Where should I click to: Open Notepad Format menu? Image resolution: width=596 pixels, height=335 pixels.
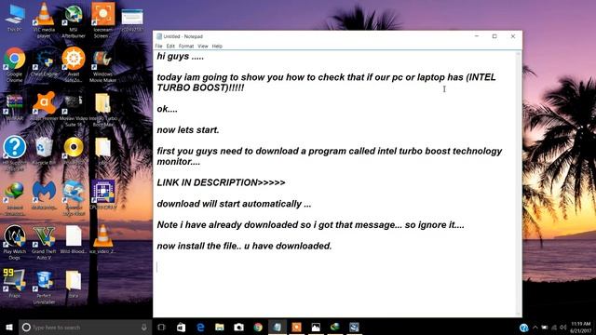(x=186, y=46)
